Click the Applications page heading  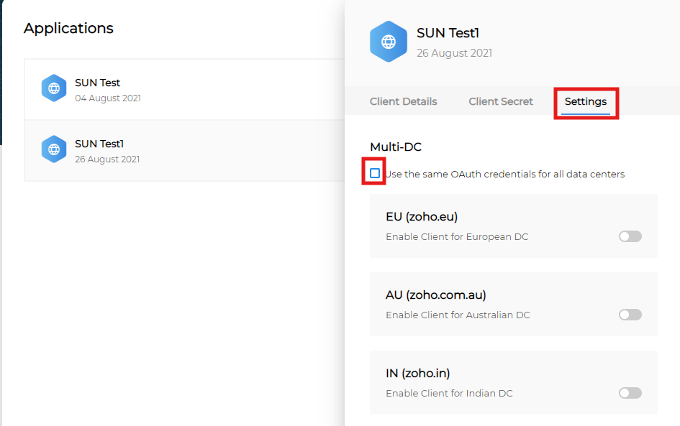(x=68, y=28)
